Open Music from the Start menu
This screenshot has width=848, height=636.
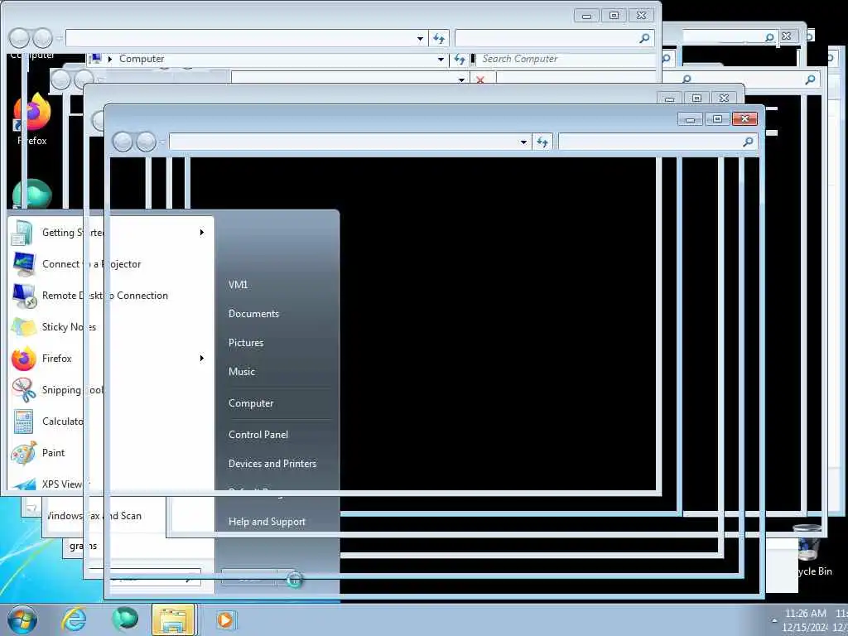[x=242, y=372]
